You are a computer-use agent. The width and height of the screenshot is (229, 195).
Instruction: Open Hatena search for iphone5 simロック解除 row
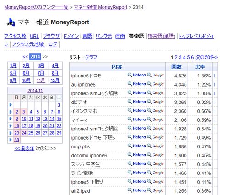point(137,93)
